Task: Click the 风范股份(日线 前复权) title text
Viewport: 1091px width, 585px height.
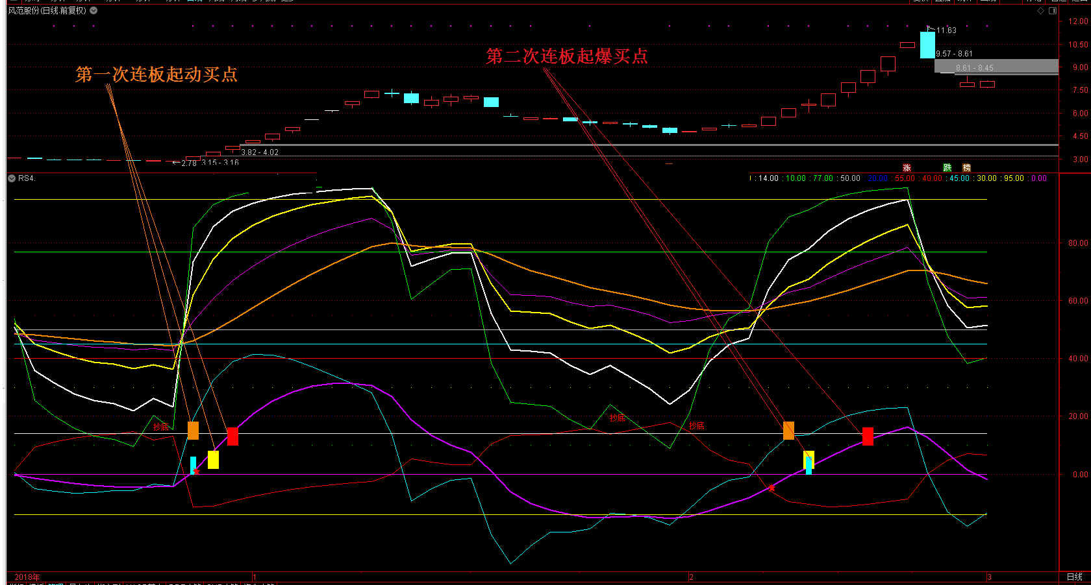Action: pos(47,10)
